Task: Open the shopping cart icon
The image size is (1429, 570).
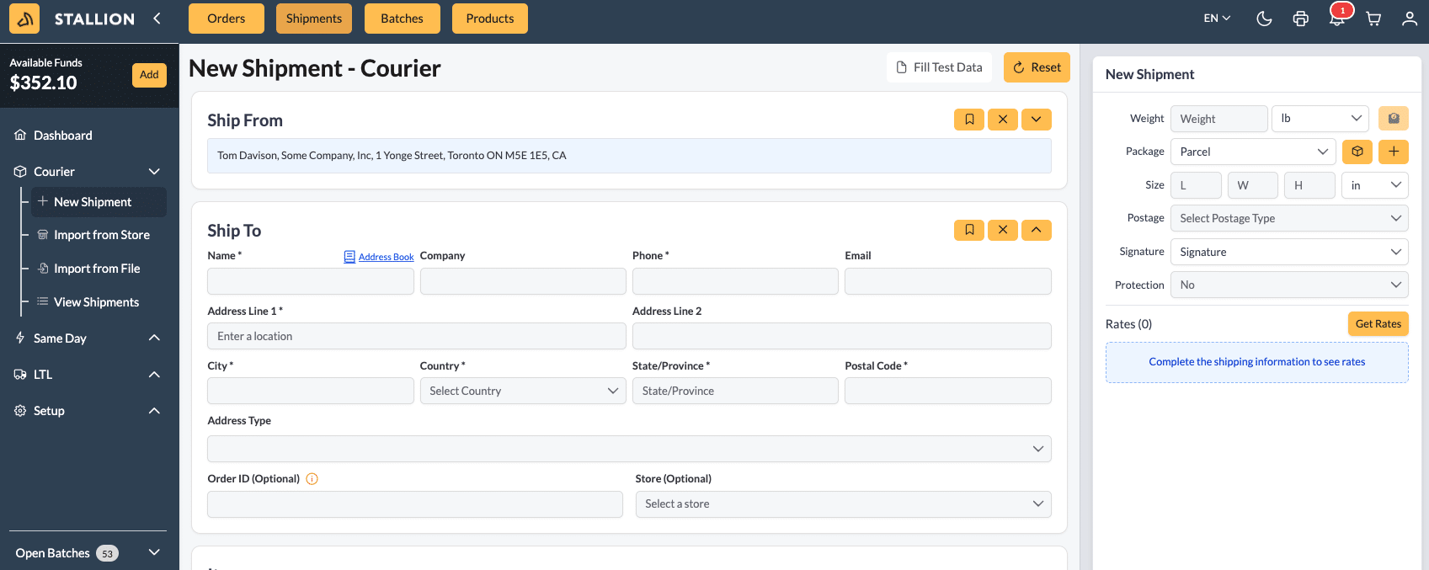Action: point(1373,19)
